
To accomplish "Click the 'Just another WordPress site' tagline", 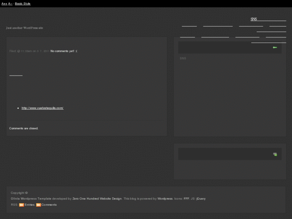I will tap(25, 28).
